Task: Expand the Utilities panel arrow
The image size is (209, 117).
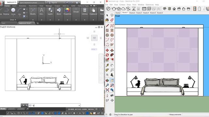Action: (x=85, y=20)
